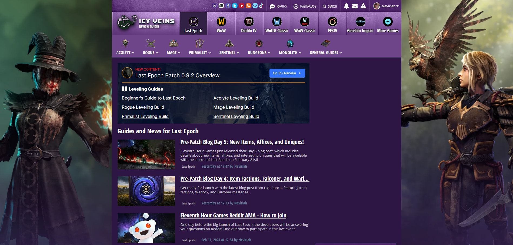The image size is (513, 245).
Task: Open the Facebook social icon
Action: click(x=228, y=6)
